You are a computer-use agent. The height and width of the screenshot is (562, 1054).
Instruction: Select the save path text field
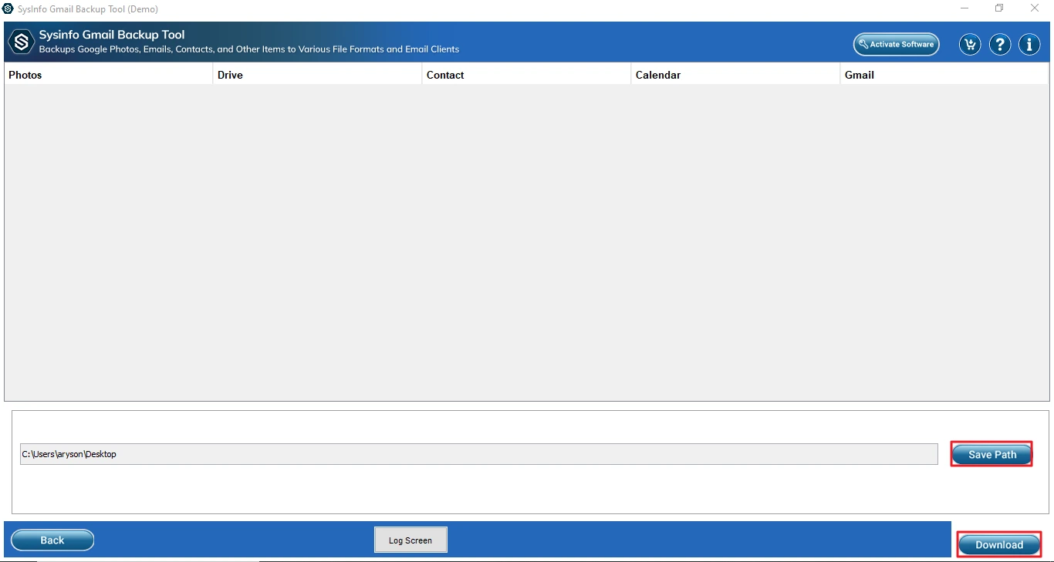tap(478, 454)
